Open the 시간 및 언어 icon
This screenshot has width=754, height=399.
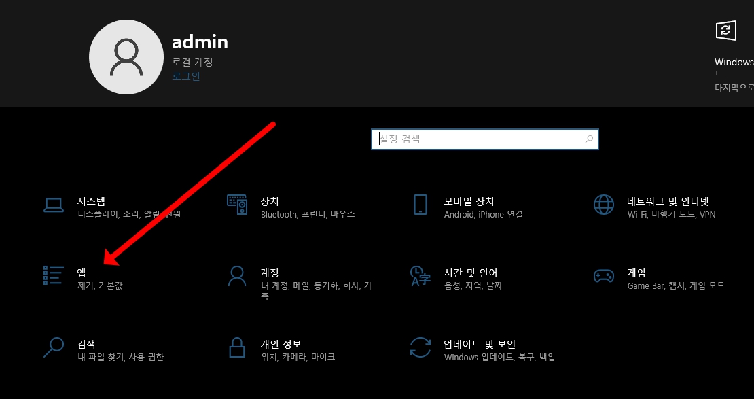[420, 277]
